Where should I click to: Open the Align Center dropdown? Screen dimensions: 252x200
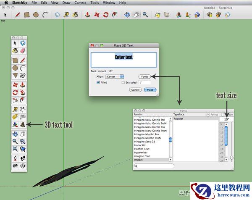(x=115, y=77)
